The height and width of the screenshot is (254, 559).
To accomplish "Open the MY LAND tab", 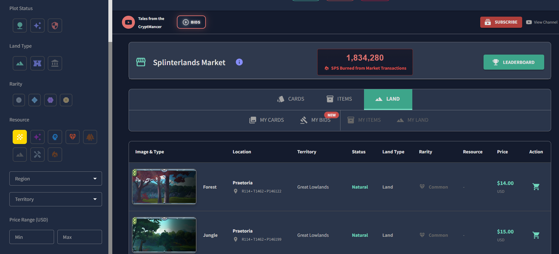I will (x=412, y=120).
